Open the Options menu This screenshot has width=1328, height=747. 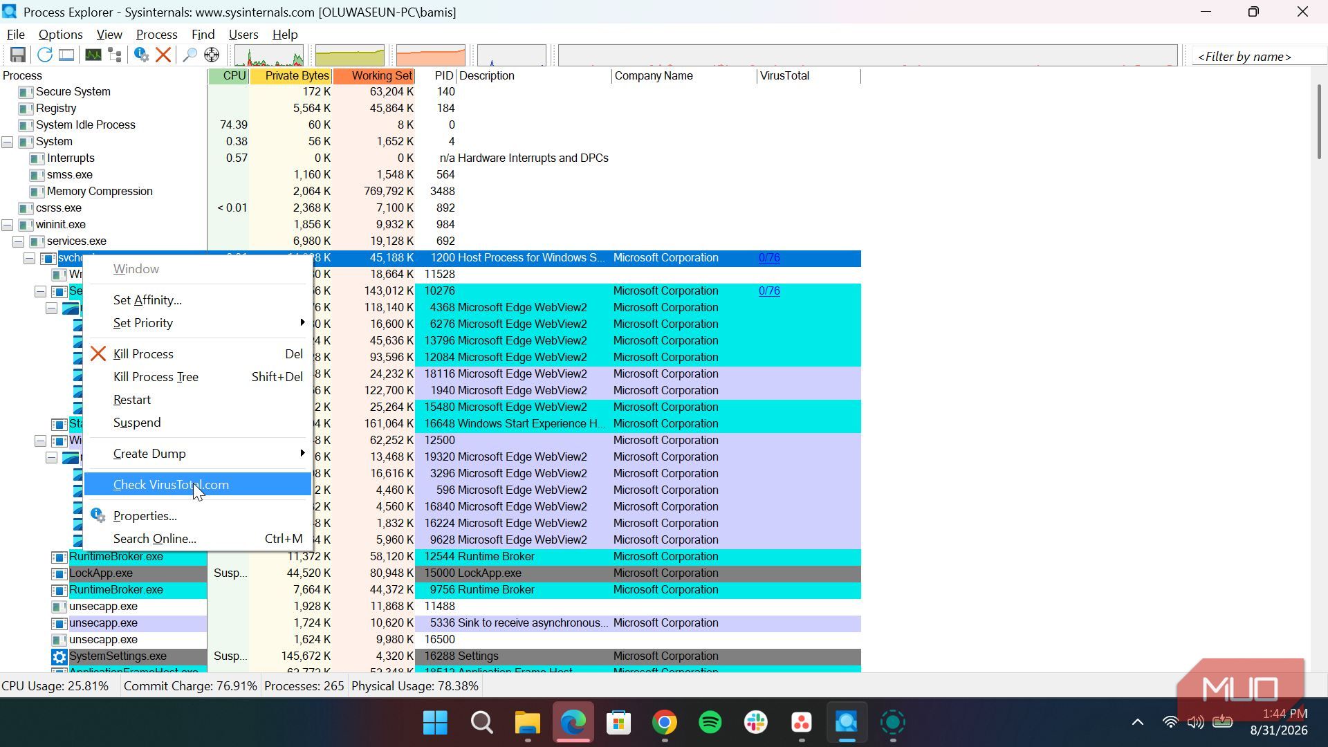[x=60, y=35]
